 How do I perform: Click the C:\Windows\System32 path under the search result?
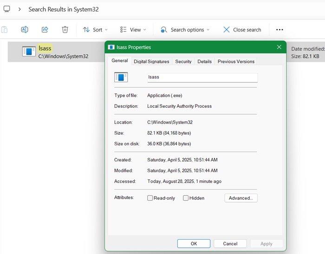(x=63, y=56)
